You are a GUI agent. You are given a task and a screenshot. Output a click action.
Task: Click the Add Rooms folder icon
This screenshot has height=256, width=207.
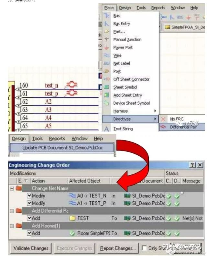[x=19, y=226]
